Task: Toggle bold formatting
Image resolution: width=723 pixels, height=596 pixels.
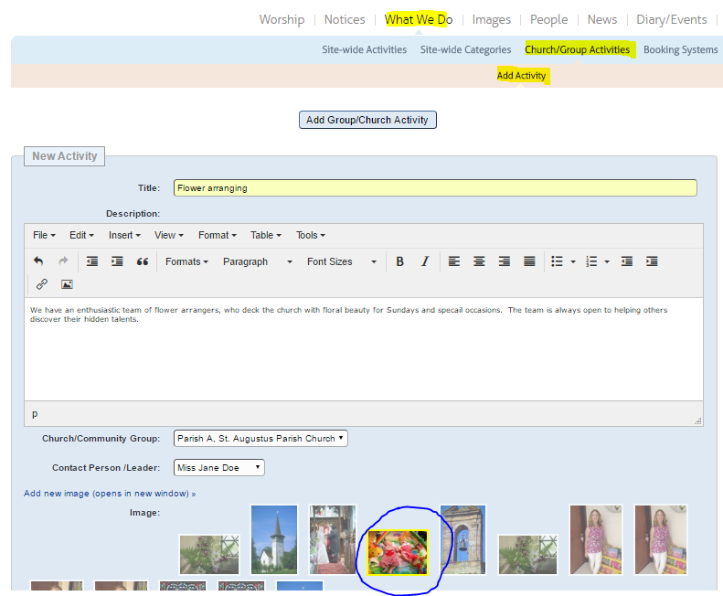Action: point(399,261)
